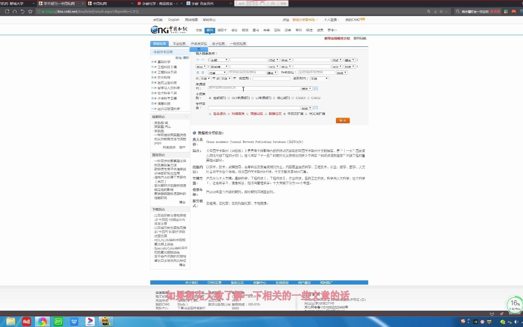Click the undo/restore arrow in the browser toolbar
This screenshot has width=523, height=327.
(x=22, y=12)
